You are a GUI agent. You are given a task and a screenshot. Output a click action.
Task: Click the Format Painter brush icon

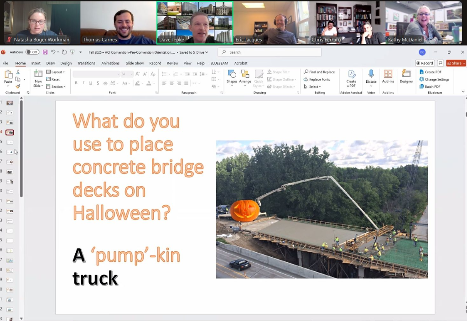(18, 86)
